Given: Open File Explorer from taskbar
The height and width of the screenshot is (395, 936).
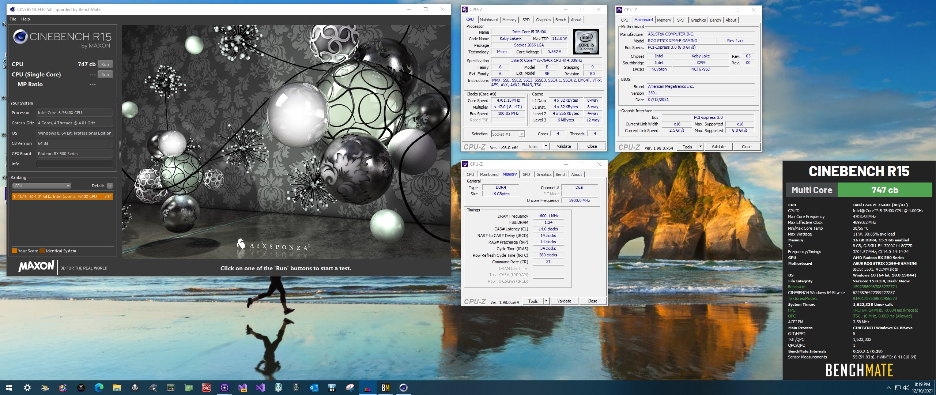Looking at the screenshot, I should [117, 388].
